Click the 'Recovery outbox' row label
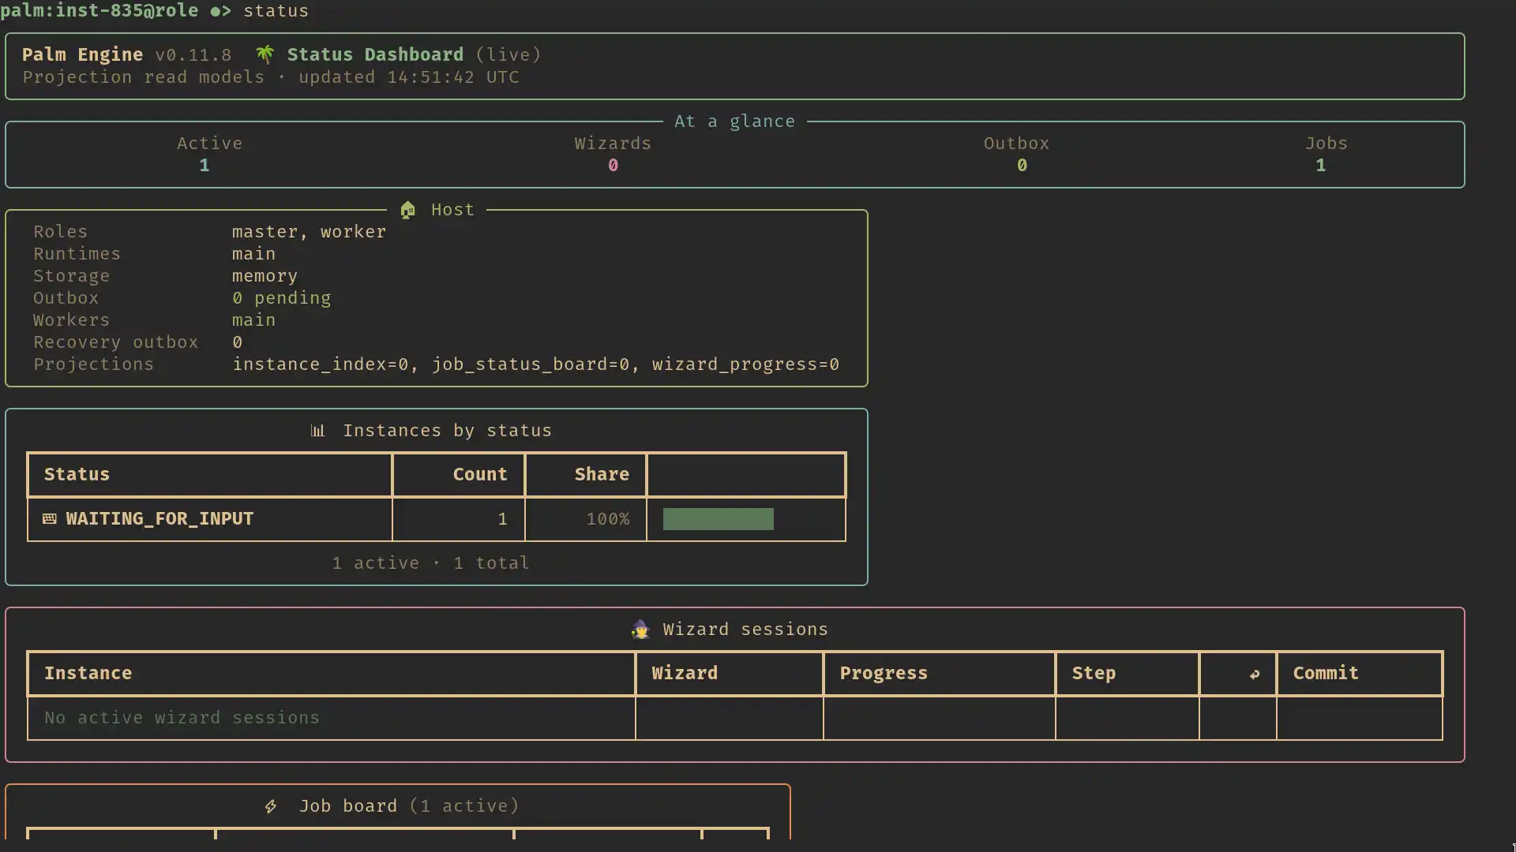This screenshot has height=852, width=1516. click(x=116, y=342)
